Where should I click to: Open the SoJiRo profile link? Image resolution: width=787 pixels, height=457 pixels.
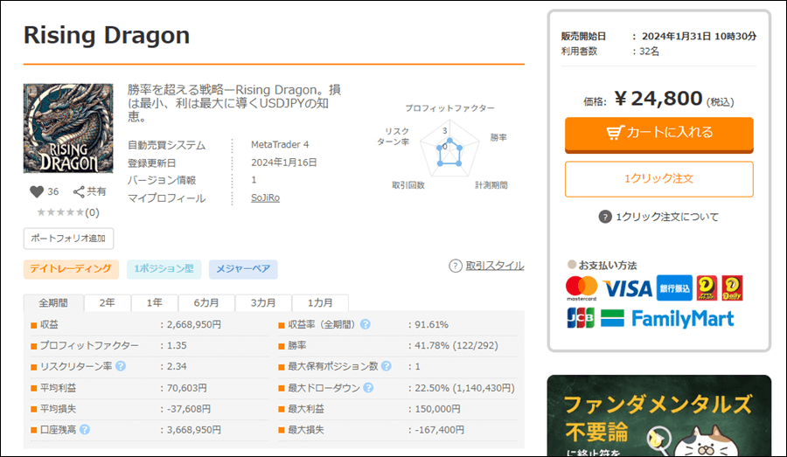click(x=265, y=198)
